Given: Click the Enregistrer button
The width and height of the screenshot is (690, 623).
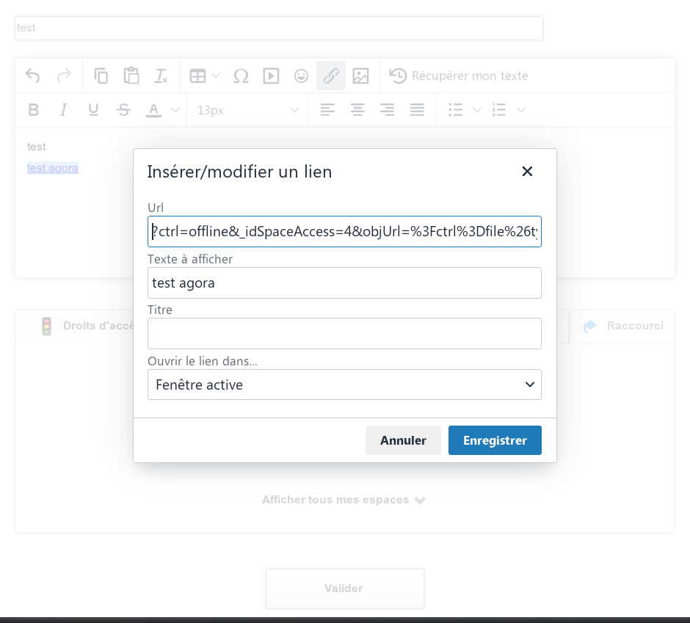Looking at the screenshot, I should tap(495, 440).
